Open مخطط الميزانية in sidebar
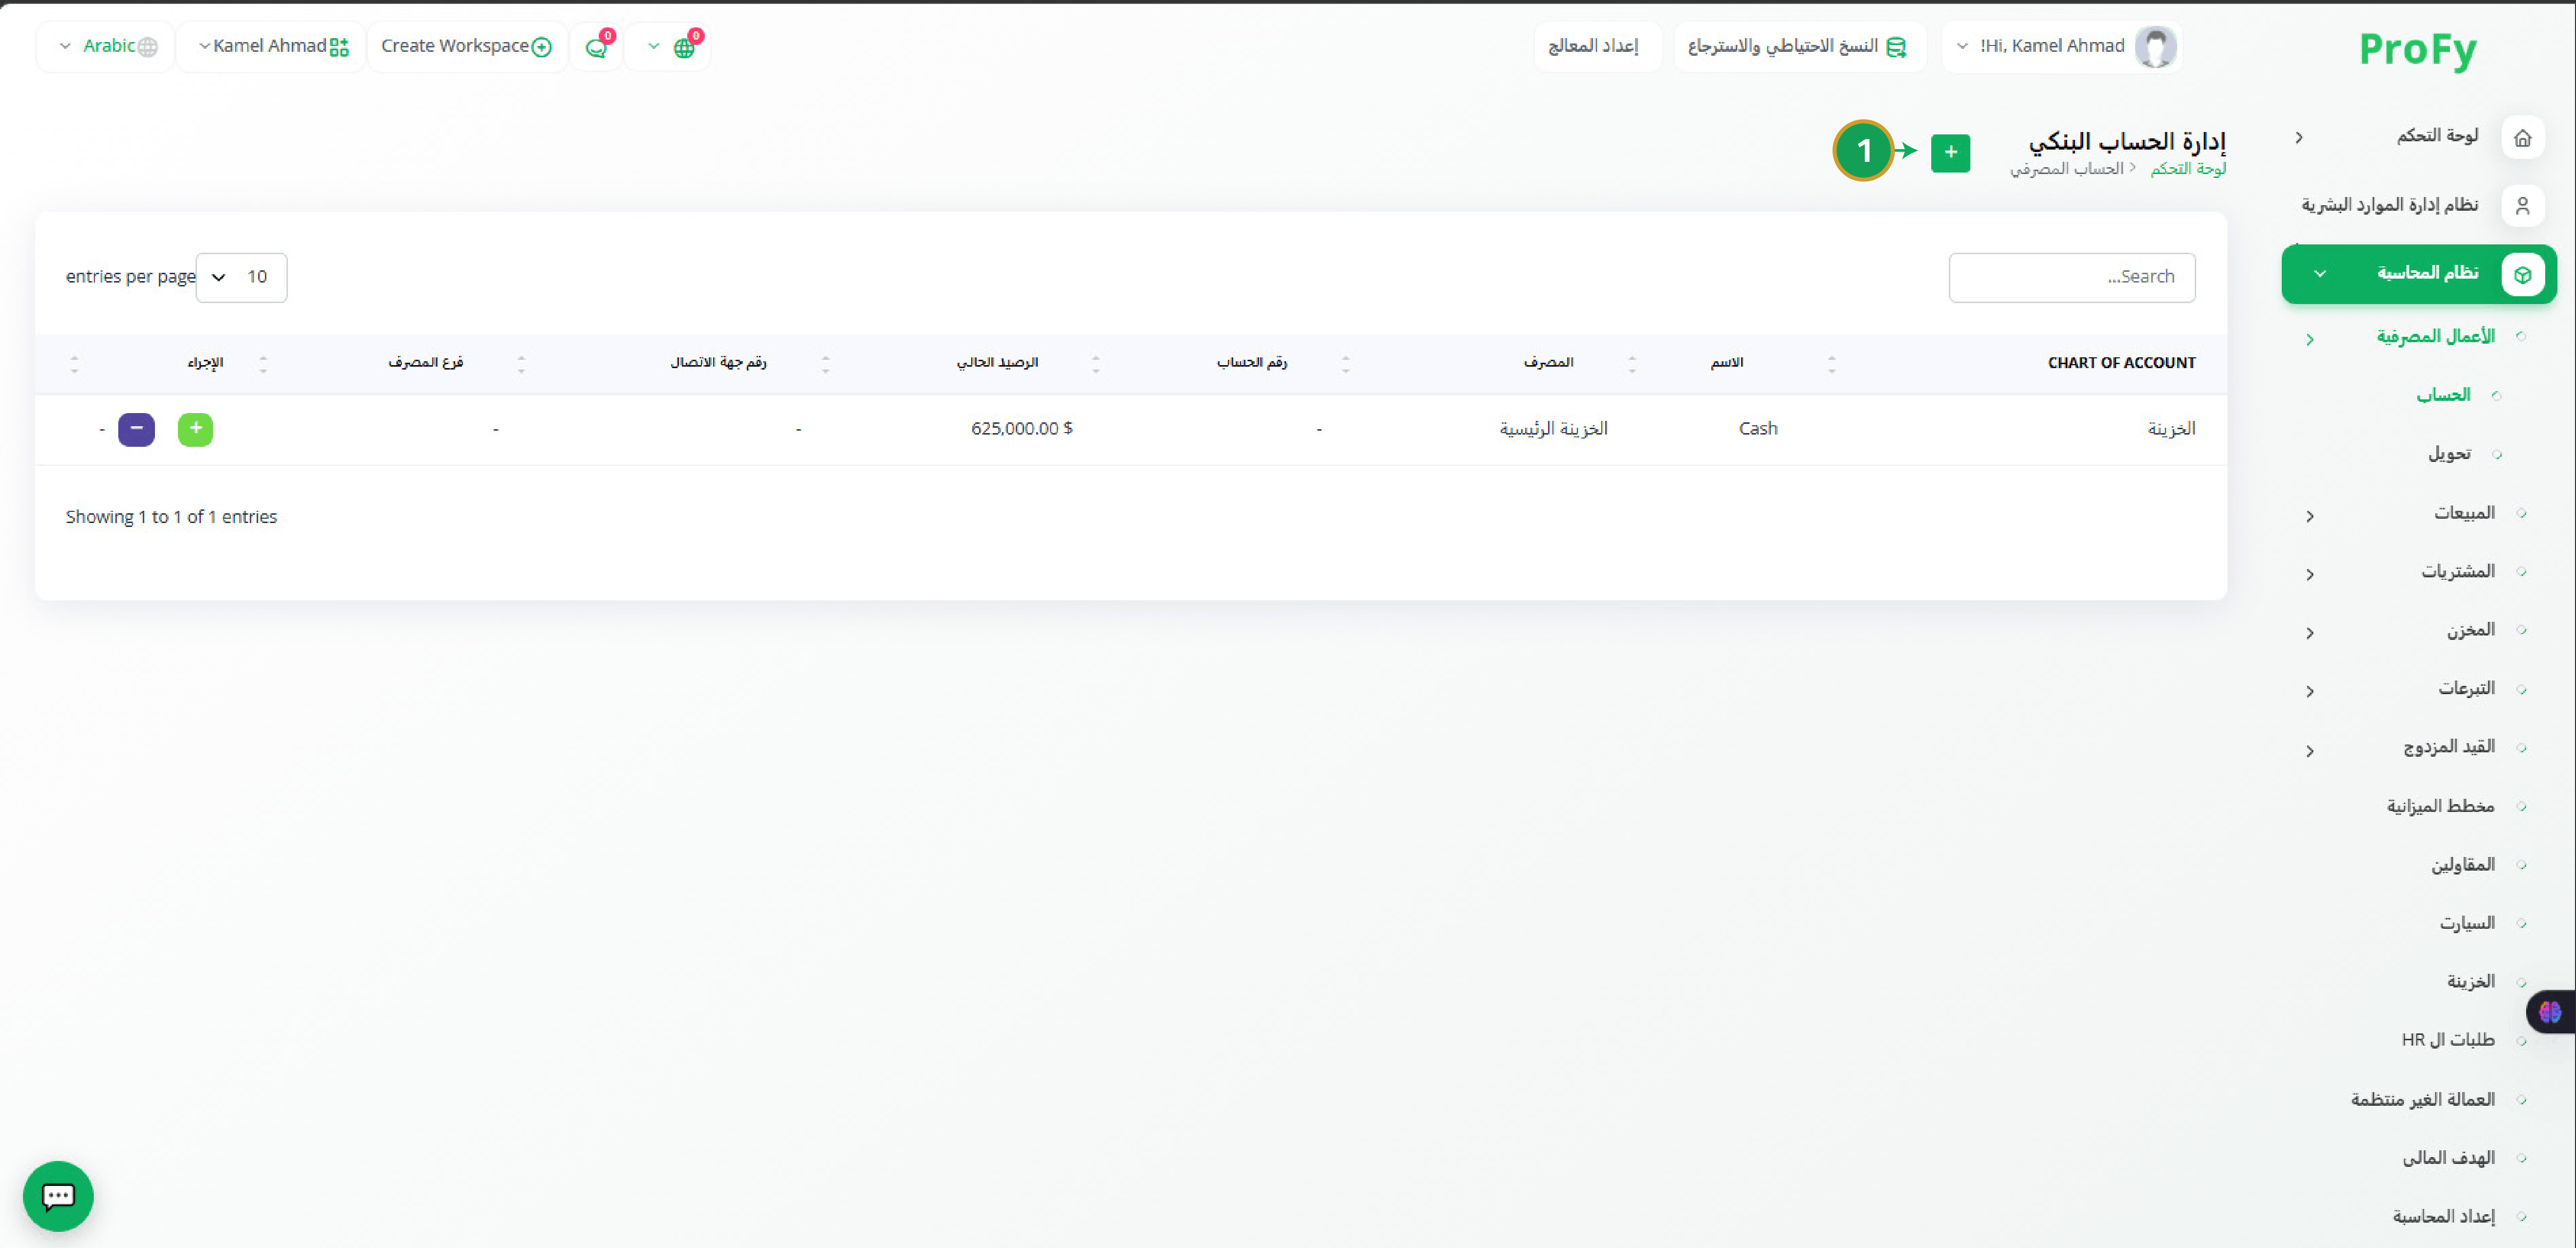This screenshot has height=1248, width=2576. [2440, 806]
